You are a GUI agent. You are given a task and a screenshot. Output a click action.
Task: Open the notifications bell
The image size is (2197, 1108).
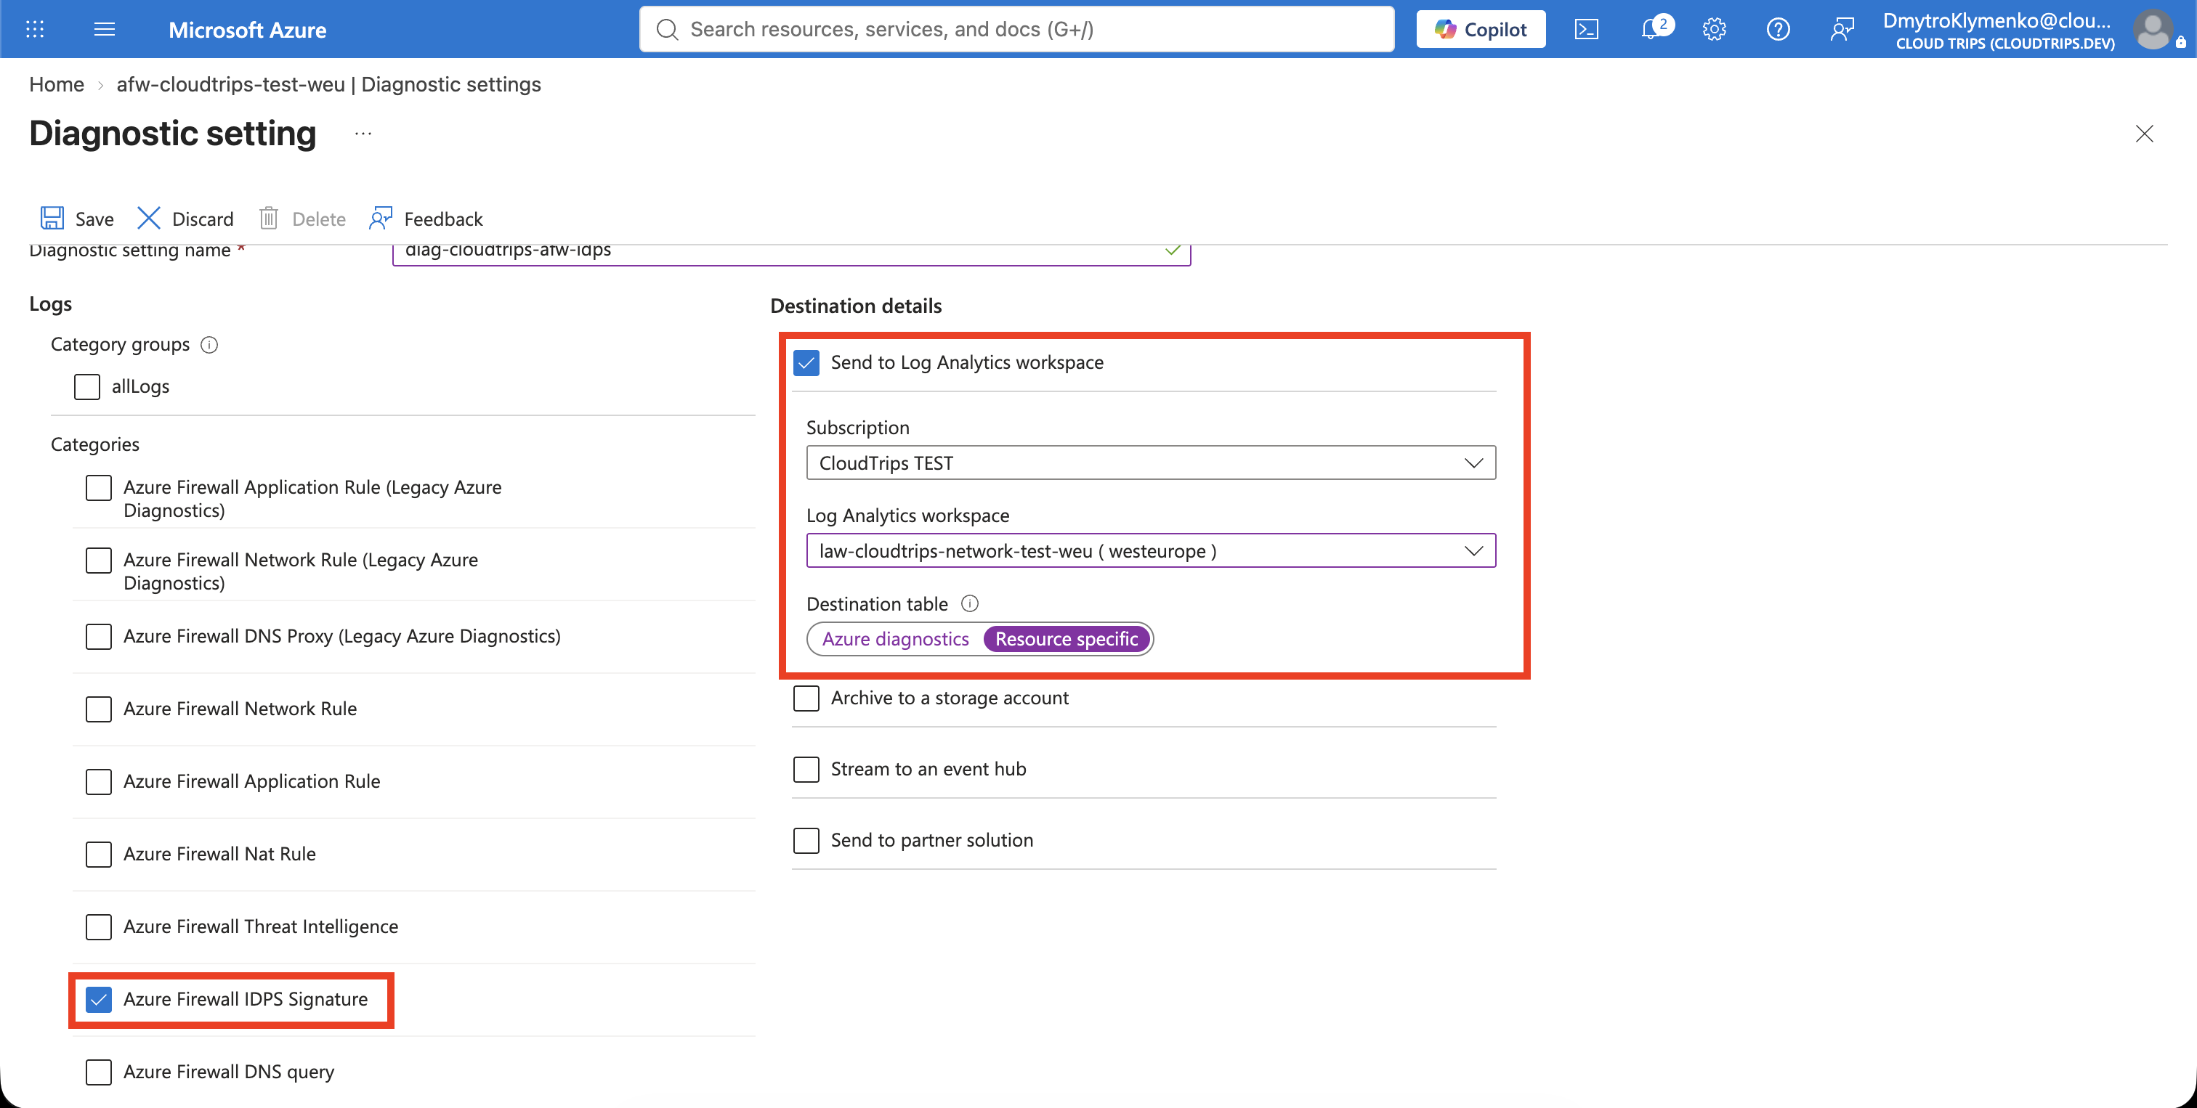pyautogui.click(x=1653, y=28)
